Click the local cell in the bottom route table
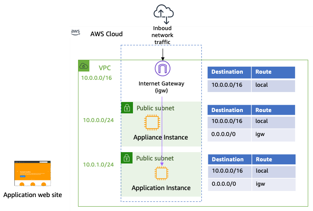This screenshot has height=211, width=313. coord(274,172)
